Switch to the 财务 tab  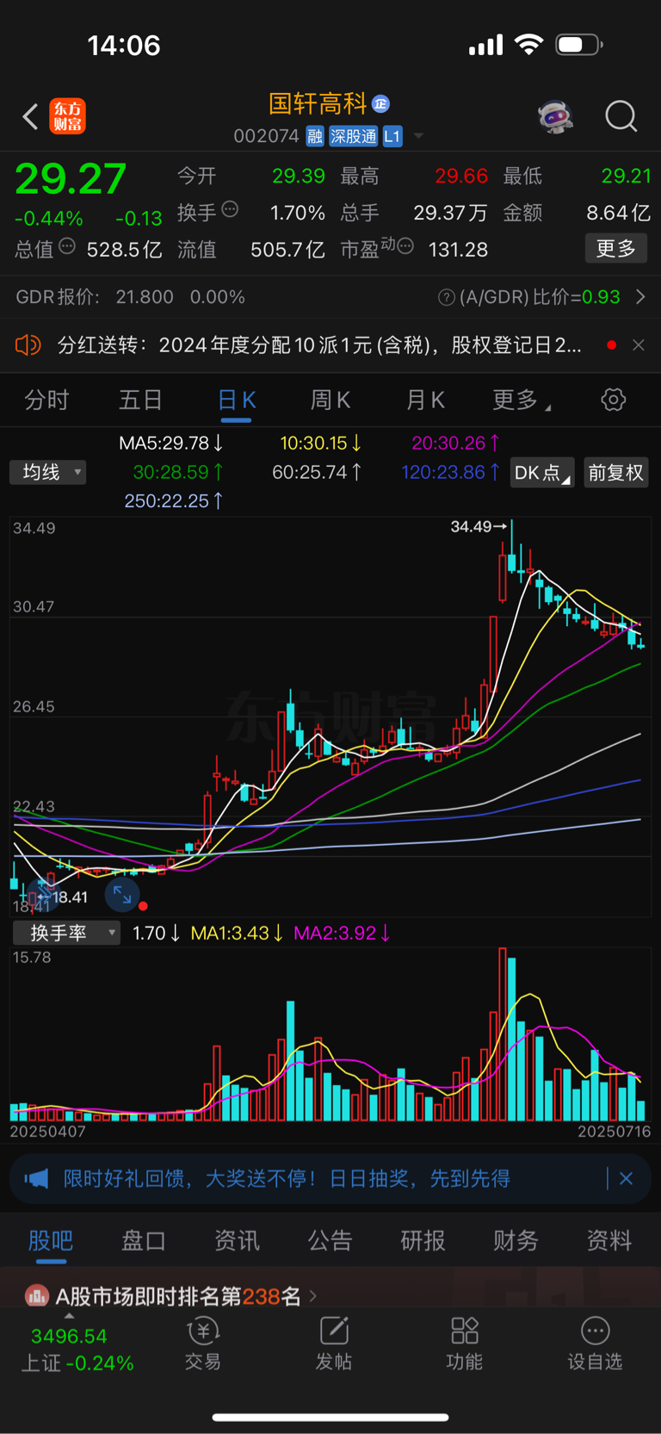pos(516,1241)
